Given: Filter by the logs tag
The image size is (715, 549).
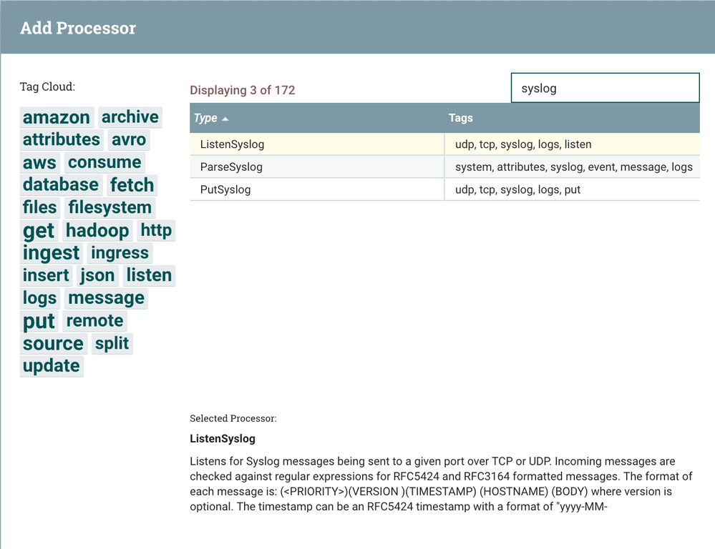Looking at the screenshot, I should (x=39, y=298).
